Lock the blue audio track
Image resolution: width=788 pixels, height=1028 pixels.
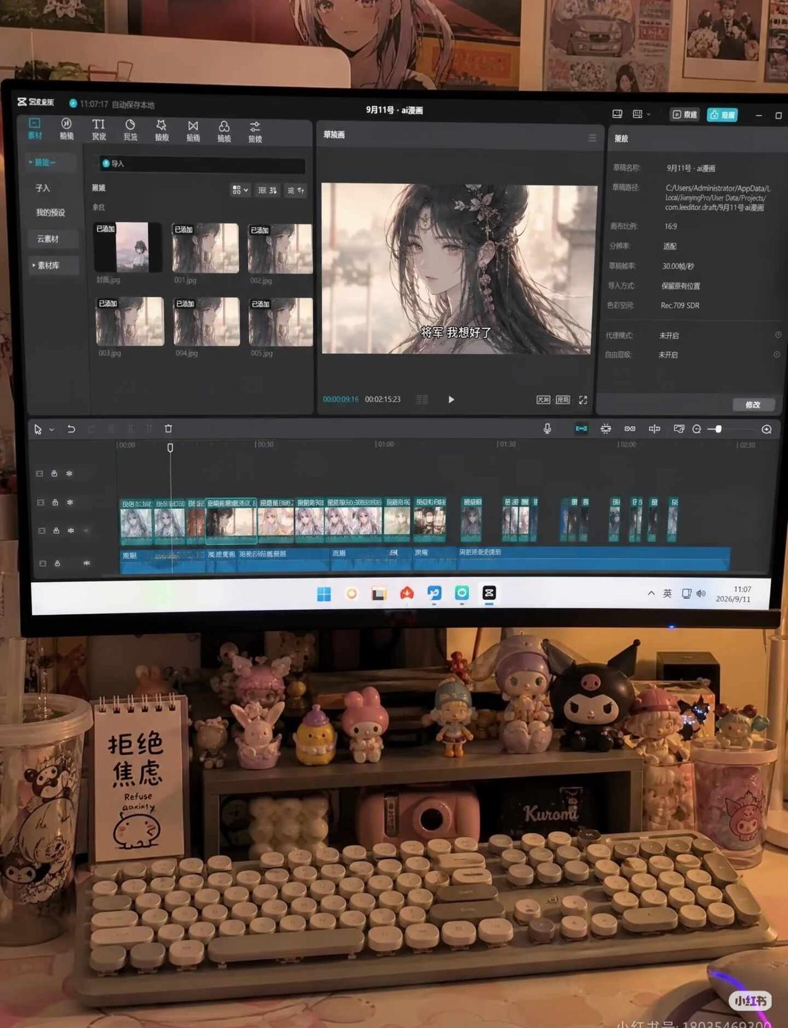tap(57, 563)
